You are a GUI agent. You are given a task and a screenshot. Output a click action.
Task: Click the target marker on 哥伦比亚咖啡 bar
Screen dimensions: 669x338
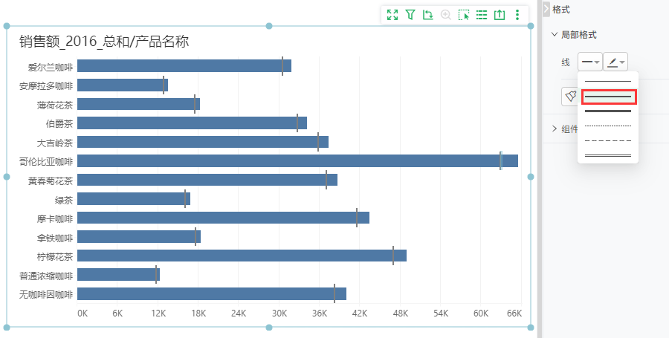click(x=500, y=160)
